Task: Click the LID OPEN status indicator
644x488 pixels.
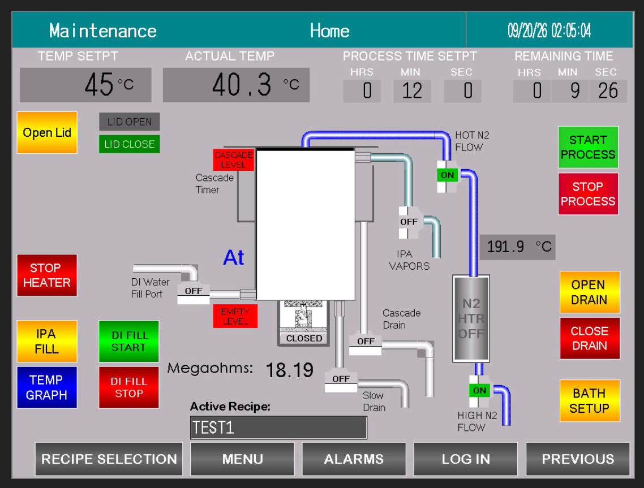Action: coord(130,122)
